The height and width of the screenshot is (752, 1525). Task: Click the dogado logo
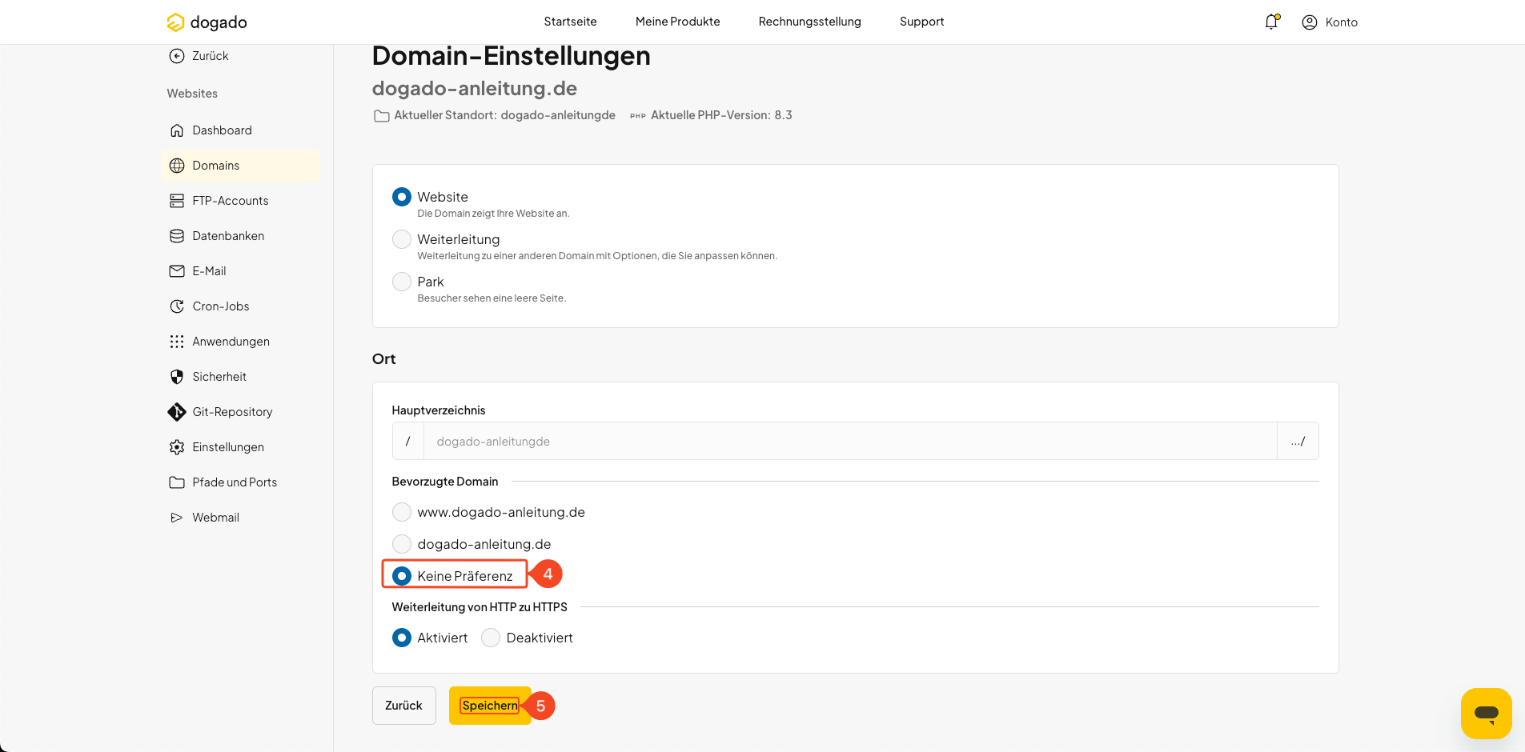tap(207, 22)
